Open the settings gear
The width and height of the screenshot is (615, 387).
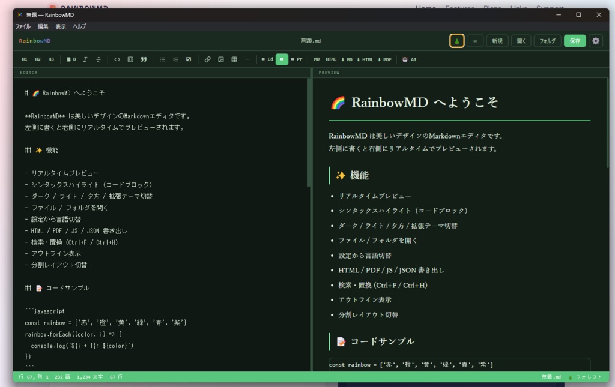[x=595, y=40]
